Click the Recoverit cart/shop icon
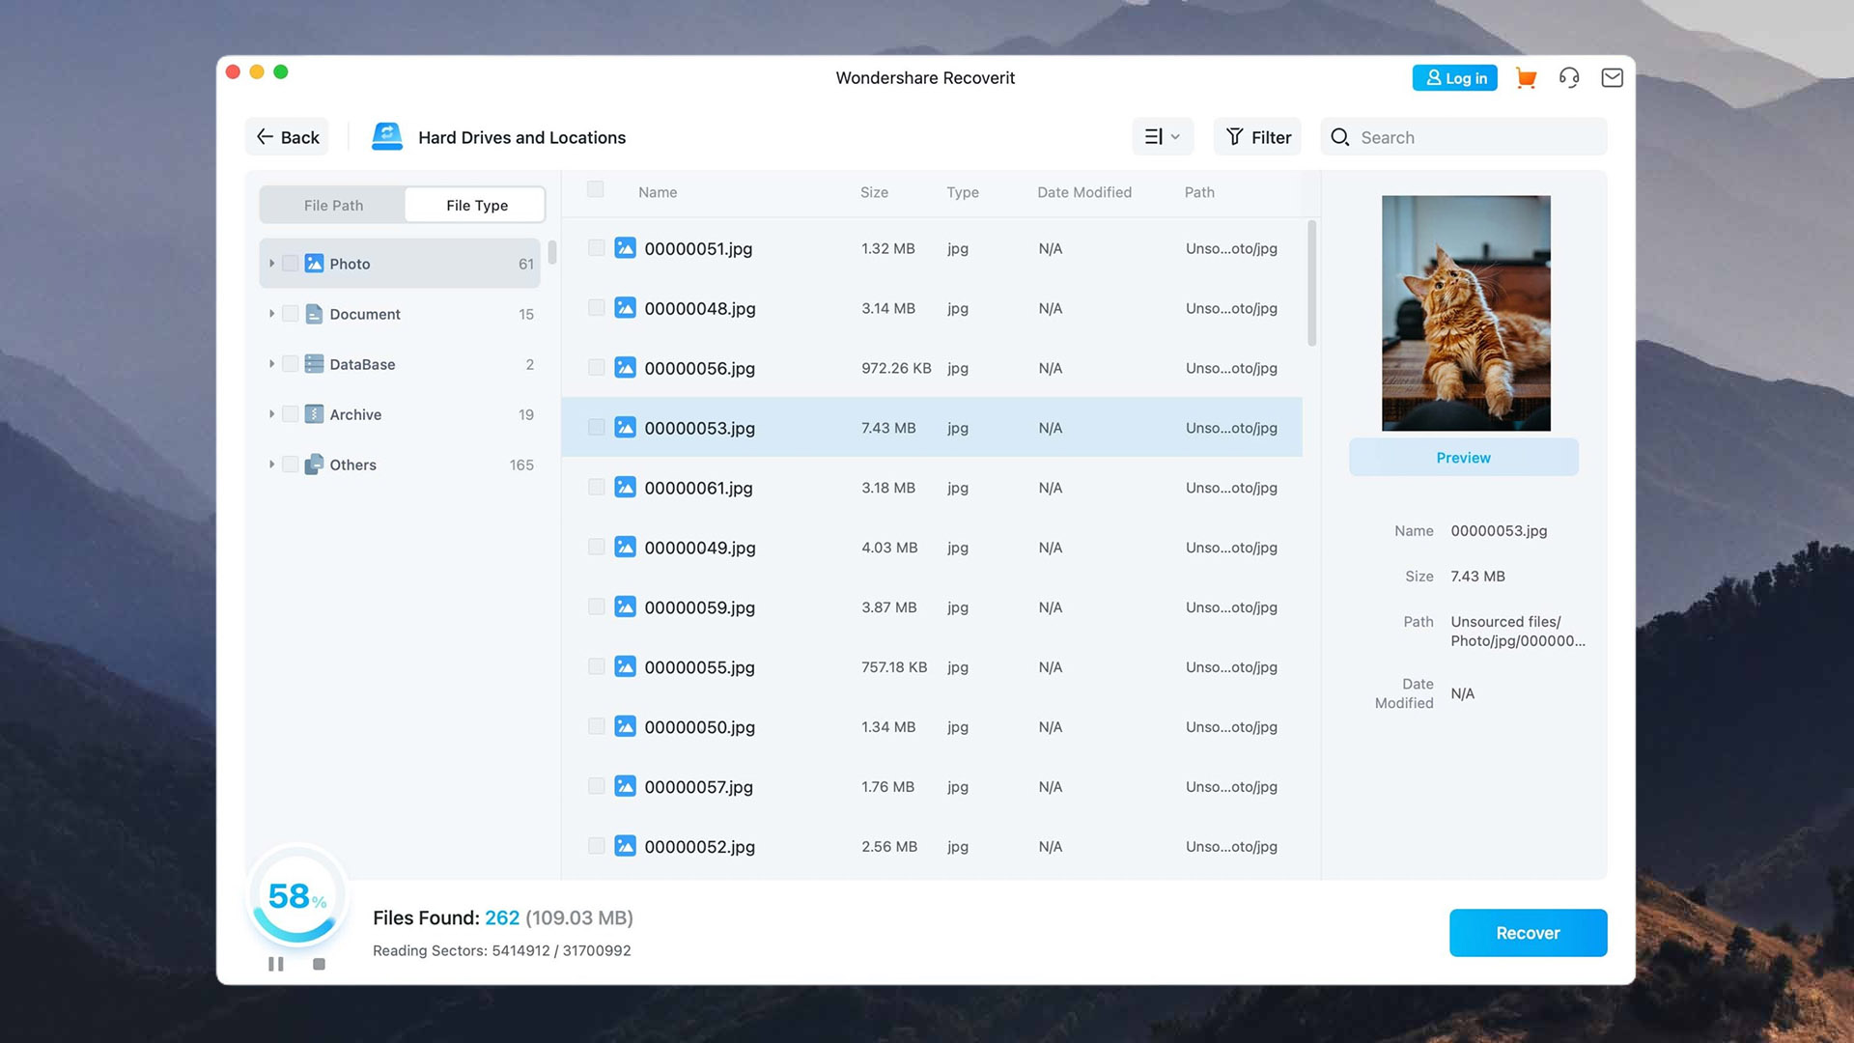Image resolution: width=1854 pixels, height=1043 pixels. pos(1526,77)
